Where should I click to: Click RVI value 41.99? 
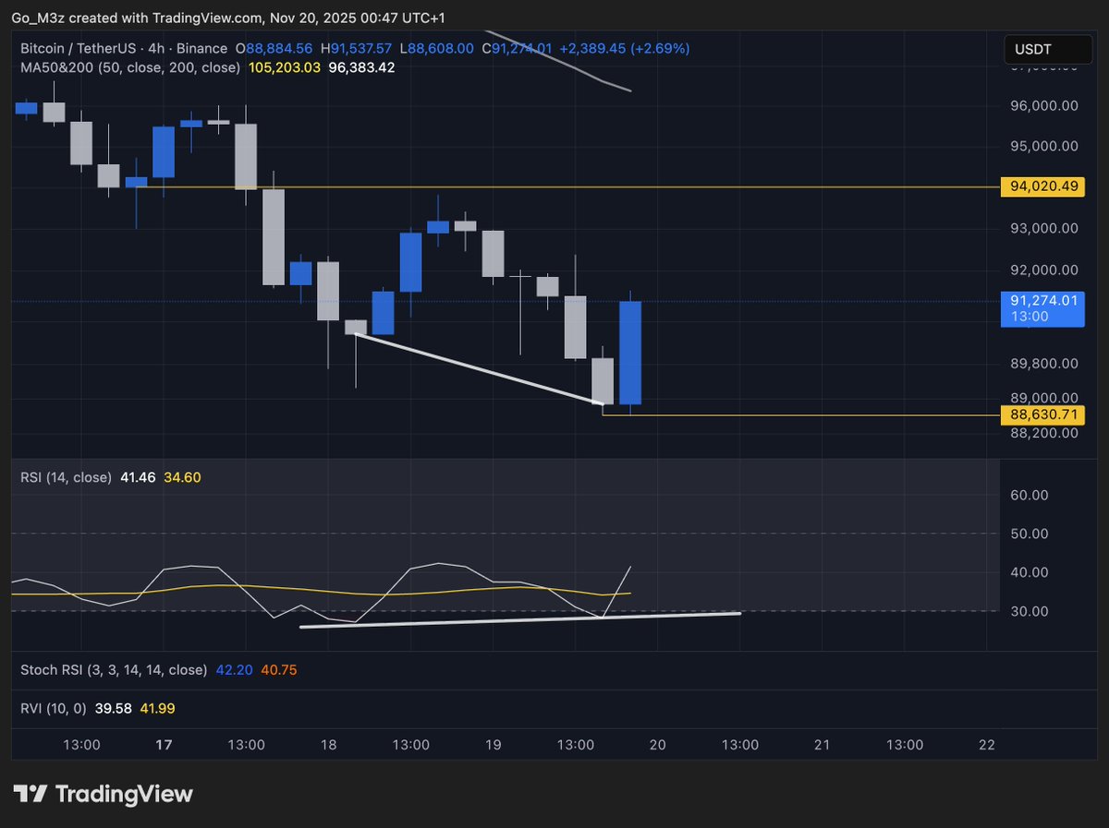tap(156, 708)
